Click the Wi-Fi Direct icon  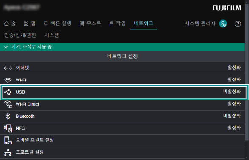8,104
